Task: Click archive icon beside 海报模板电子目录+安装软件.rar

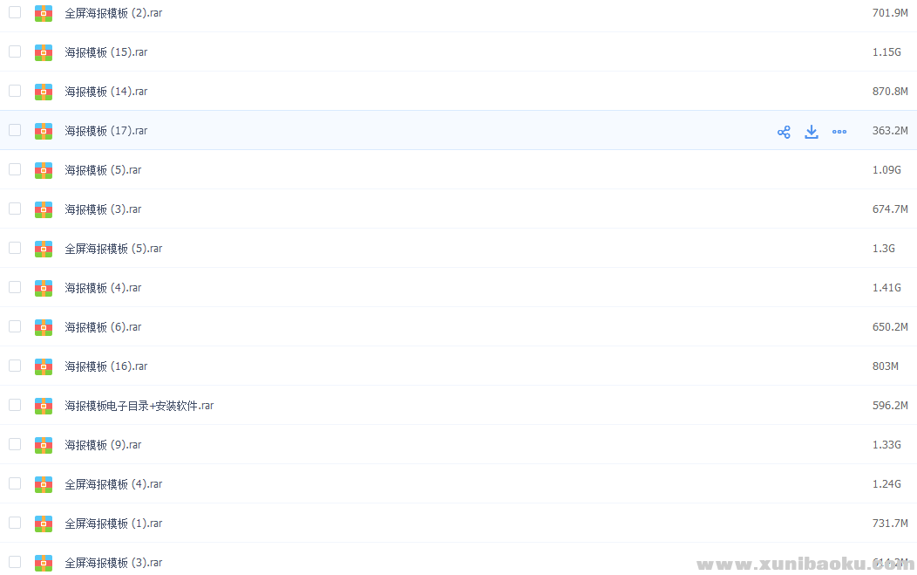Action: coord(44,406)
